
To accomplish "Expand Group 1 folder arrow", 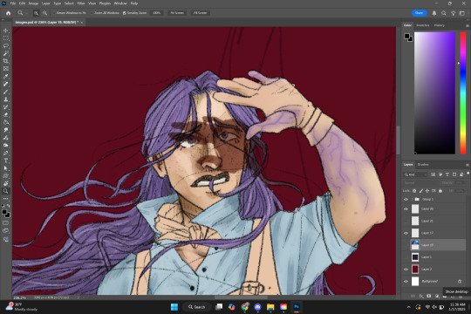I will click(412, 199).
